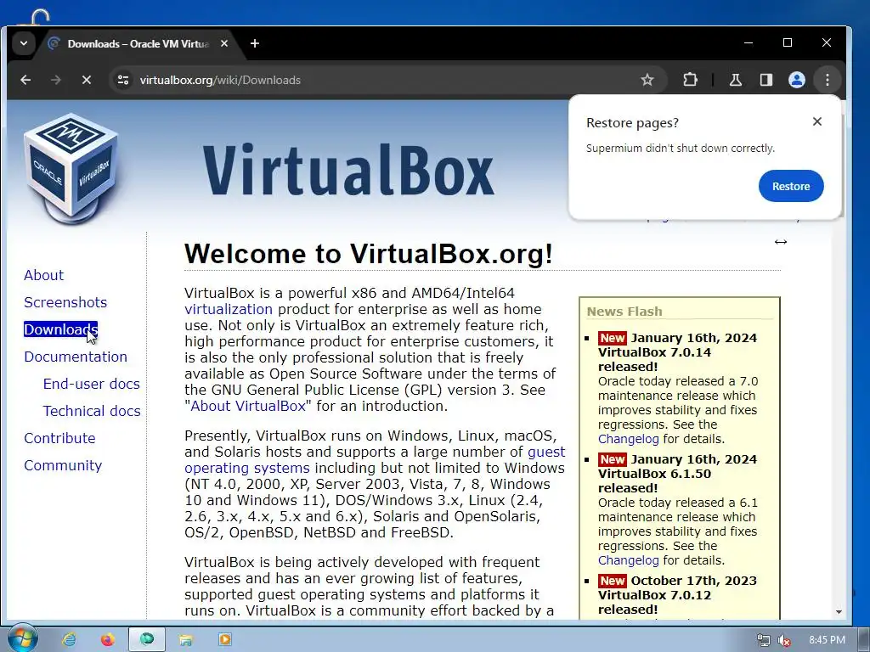This screenshot has height=652, width=870.
Task: Expand the tab search dropdown arrow
Action: (23, 43)
